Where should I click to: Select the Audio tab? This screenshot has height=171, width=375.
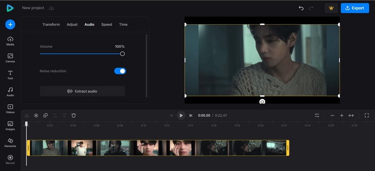click(89, 25)
